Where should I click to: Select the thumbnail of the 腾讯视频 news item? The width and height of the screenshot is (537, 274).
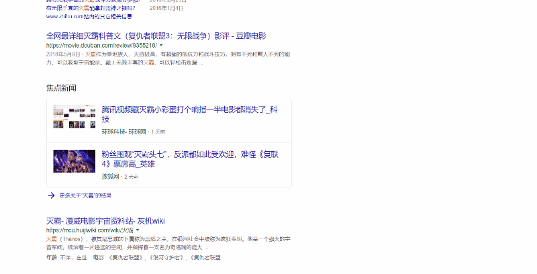(75, 117)
